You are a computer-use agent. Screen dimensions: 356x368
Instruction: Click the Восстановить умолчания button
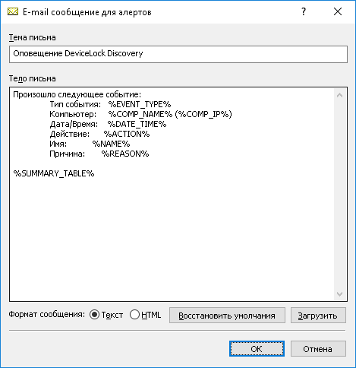coord(227,316)
